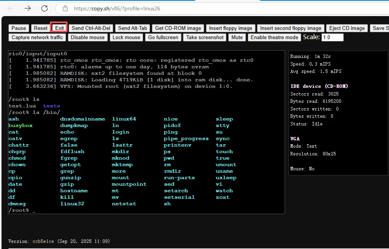Click Insert second floppy image
389x249 pixels.
tap(290, 28)
